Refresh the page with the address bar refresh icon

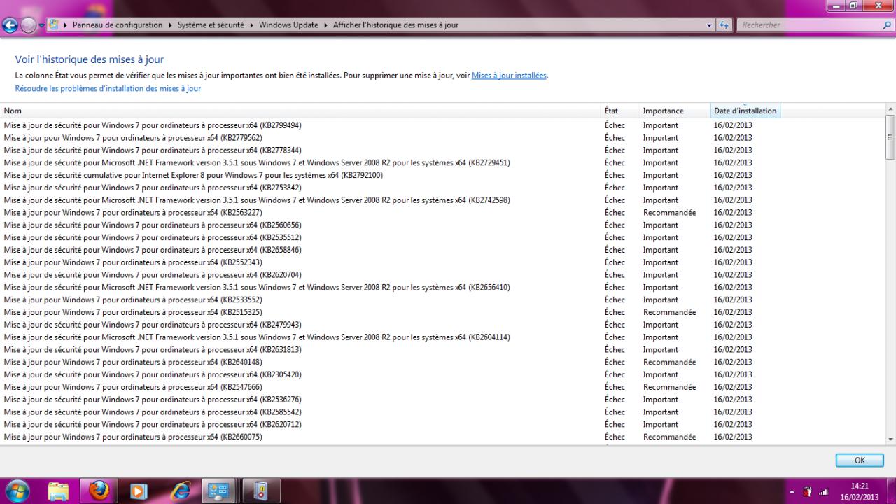point(724,25)
